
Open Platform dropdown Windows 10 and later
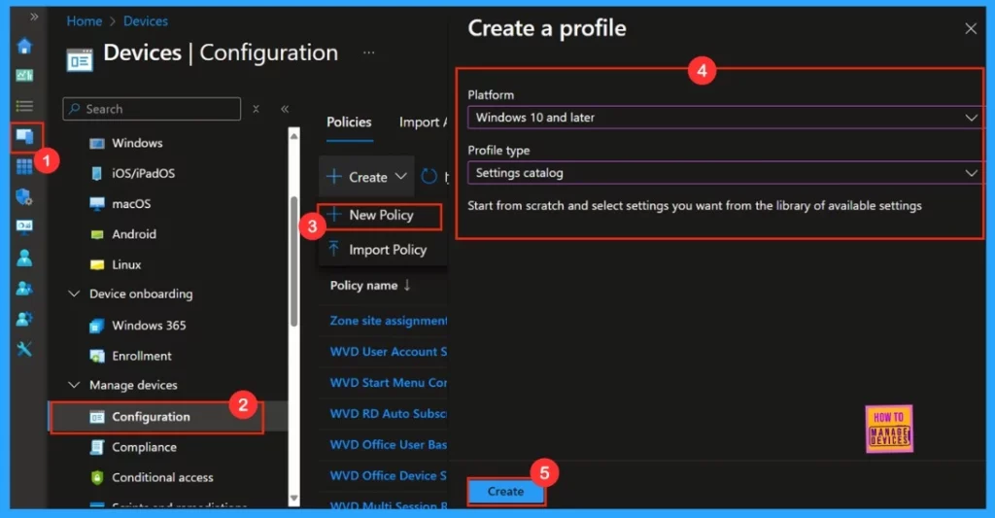tap(725, 118)
